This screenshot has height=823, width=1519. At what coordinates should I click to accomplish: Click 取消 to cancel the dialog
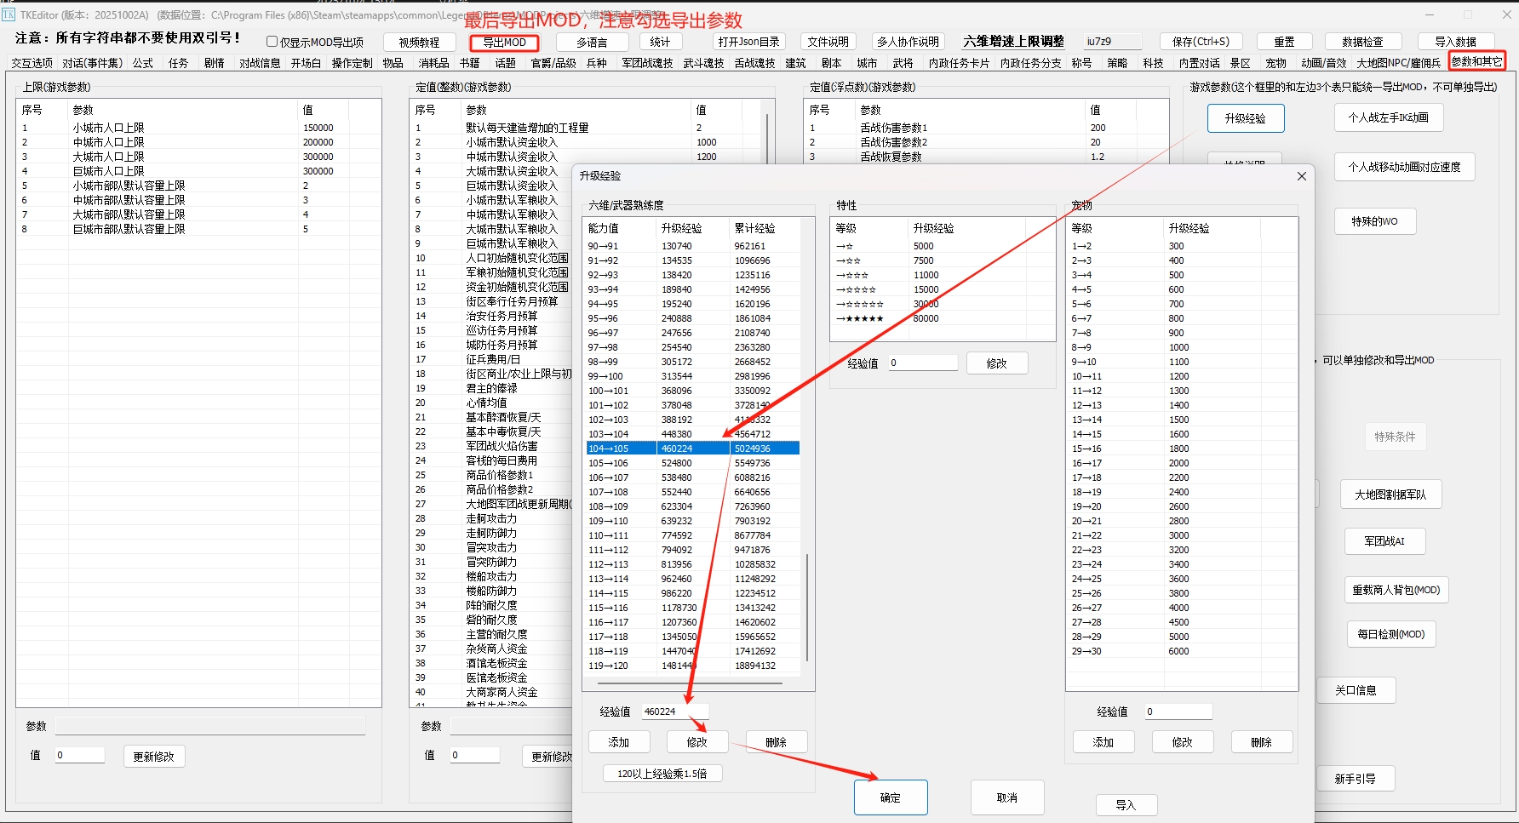[x=1007, y=797]
